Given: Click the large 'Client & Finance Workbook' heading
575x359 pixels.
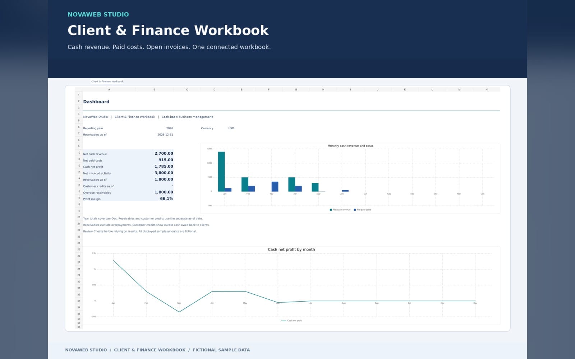Looking at the screenshot, I should pyautogui.click(x=168, y=30).
